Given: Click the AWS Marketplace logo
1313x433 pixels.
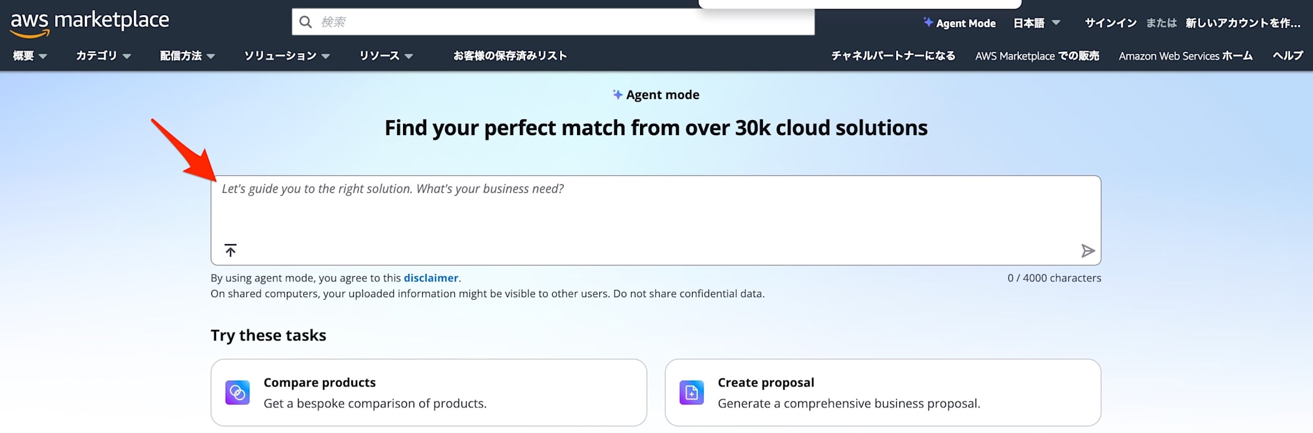Looking at the screenshot, I should pos(89,22).
